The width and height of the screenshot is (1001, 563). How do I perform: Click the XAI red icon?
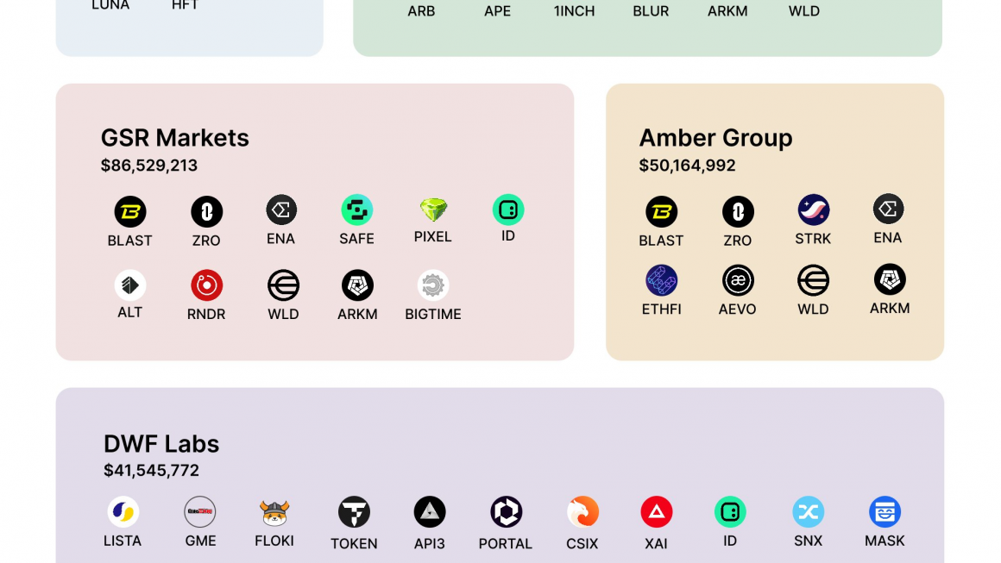pos(657,511)
